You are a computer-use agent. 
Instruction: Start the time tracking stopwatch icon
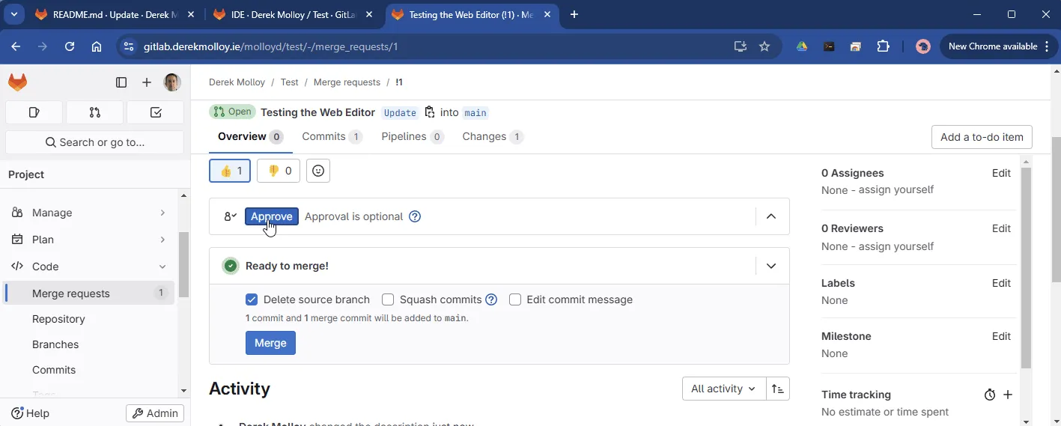pos(990,395)
